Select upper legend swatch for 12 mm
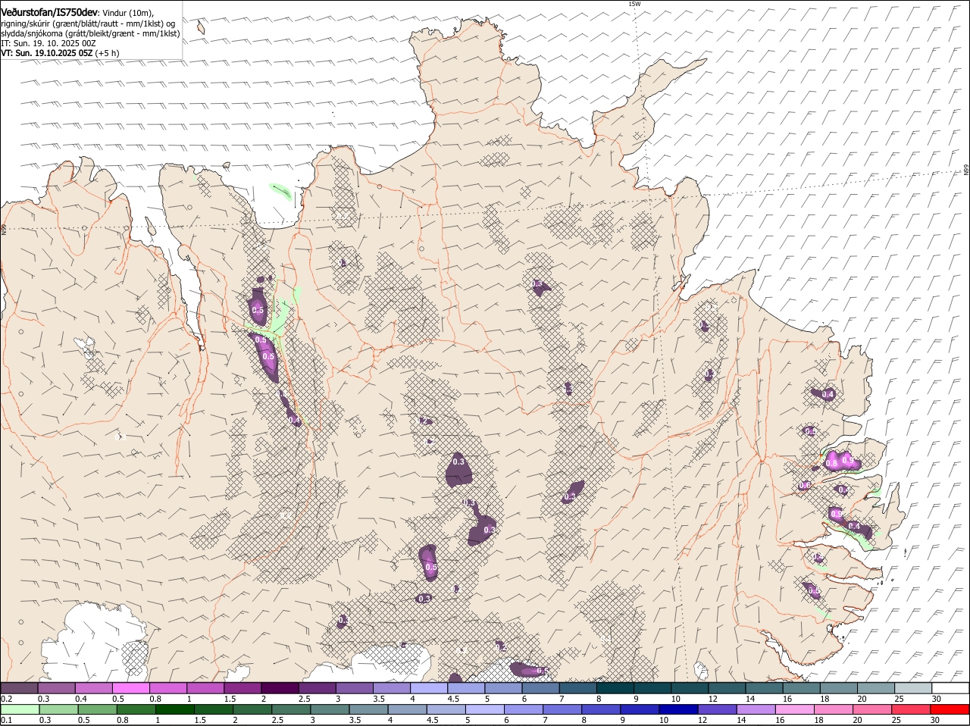 point(727,687)
